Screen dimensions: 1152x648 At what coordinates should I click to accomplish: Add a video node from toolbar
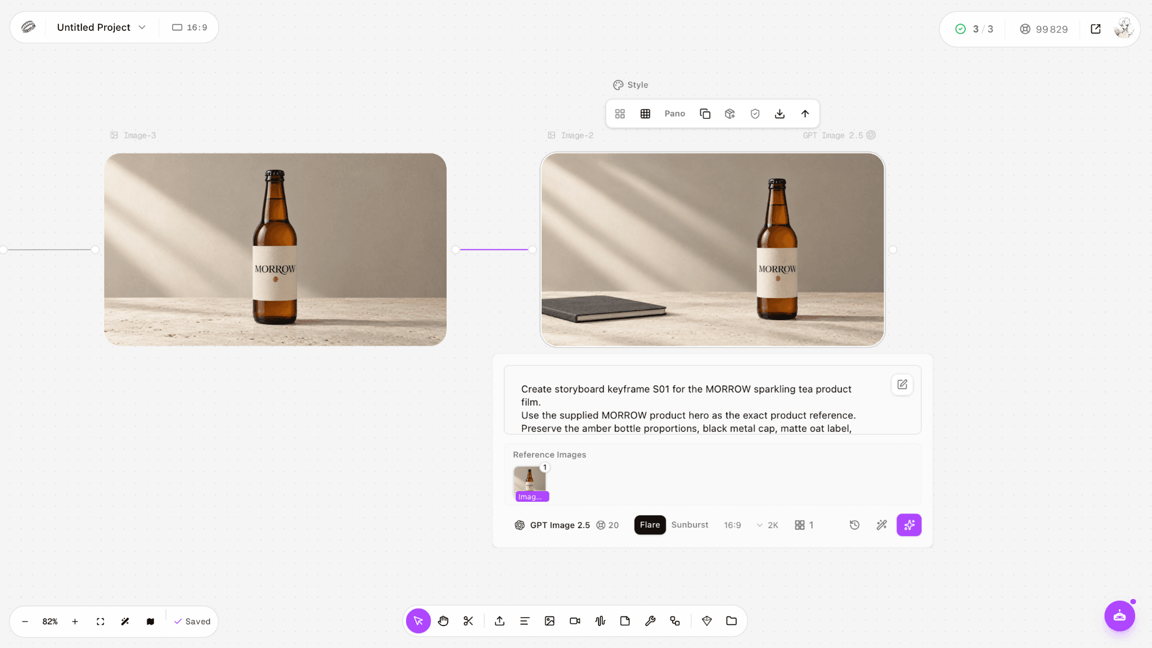(575, 621)
